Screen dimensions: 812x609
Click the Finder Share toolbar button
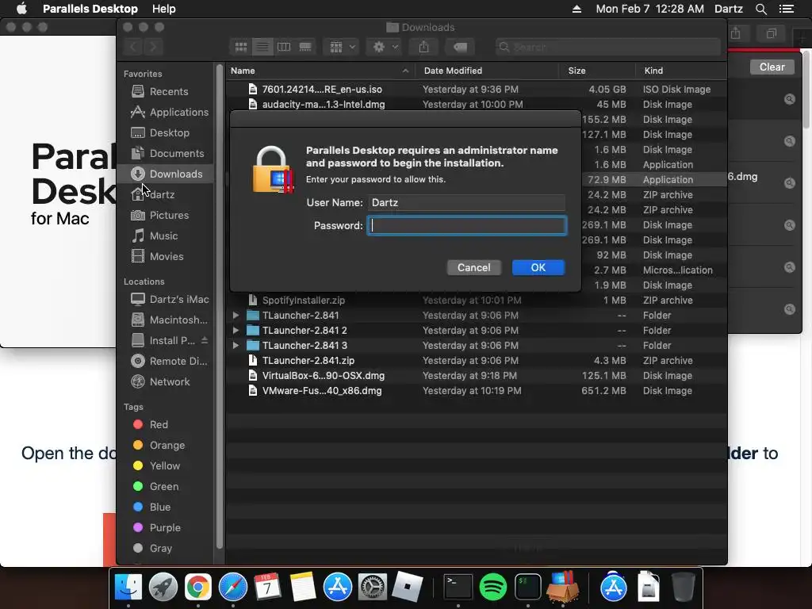[x=423, y=47]
